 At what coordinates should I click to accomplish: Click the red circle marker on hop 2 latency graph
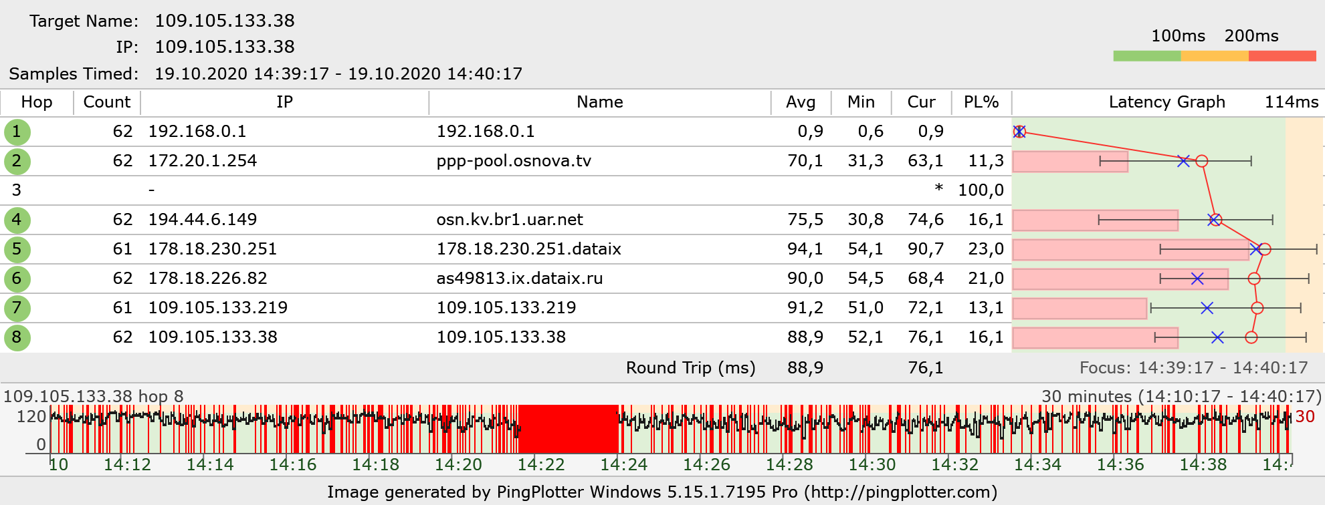click(1202, 161)
